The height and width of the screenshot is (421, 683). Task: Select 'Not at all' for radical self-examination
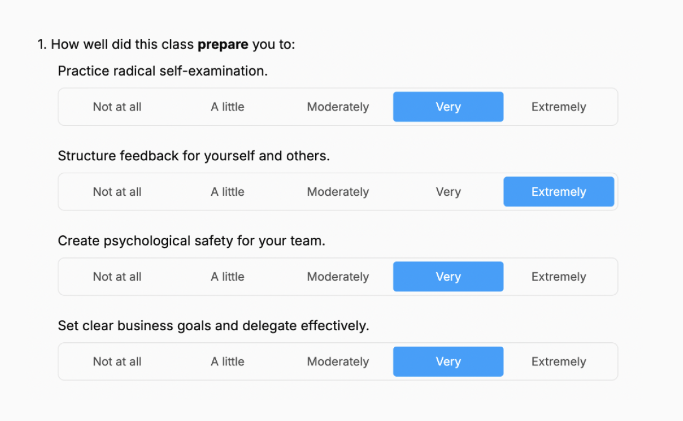[x=117, y=107]
